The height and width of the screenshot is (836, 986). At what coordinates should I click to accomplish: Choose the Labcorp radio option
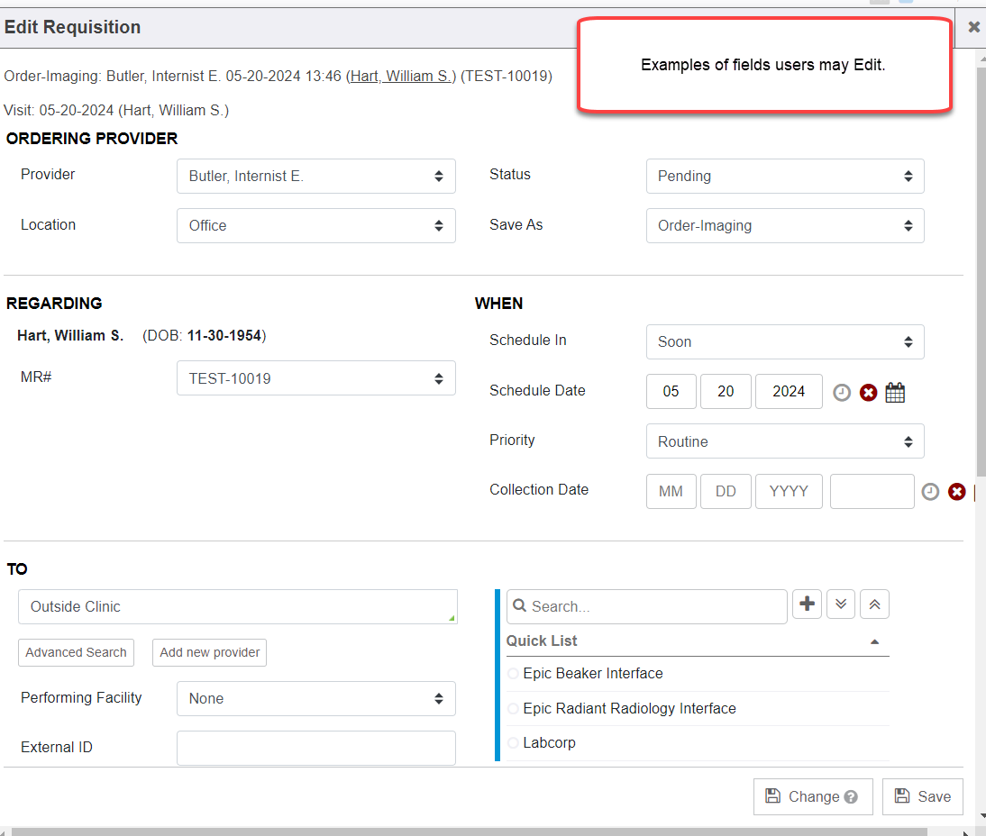(x=514, y=743)
